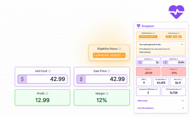Viewport: 190px width, 117px height.
Task: Click Competitive FBA Sellers info icon
Action: [x=157, y=89]
